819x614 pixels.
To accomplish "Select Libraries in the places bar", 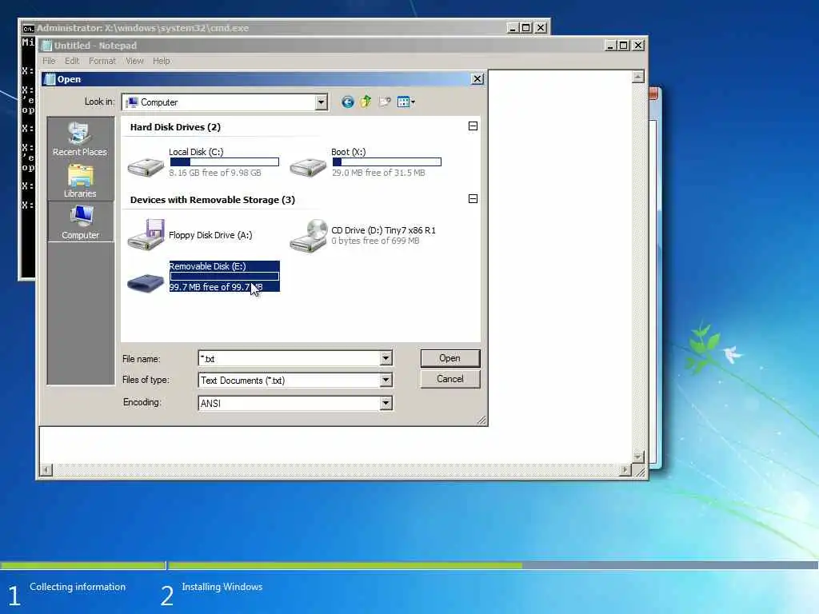I will (x=80, y=181).
